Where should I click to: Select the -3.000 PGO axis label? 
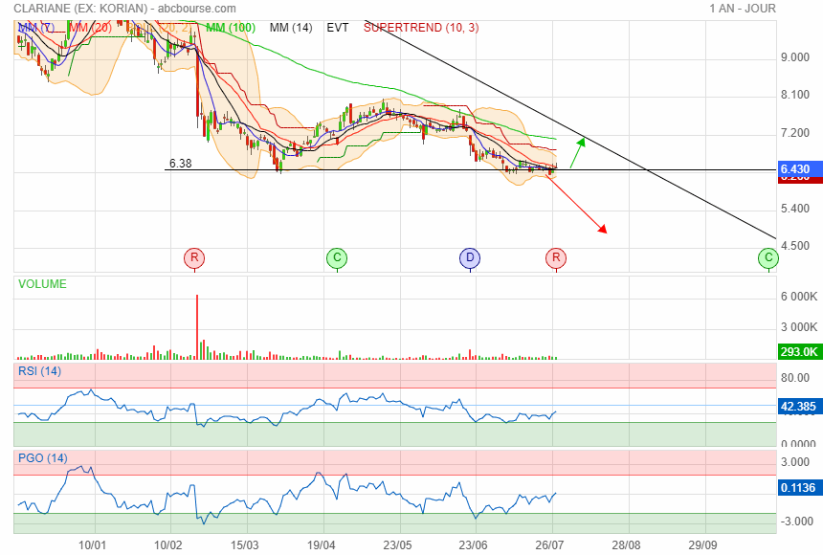pos(795,522)
